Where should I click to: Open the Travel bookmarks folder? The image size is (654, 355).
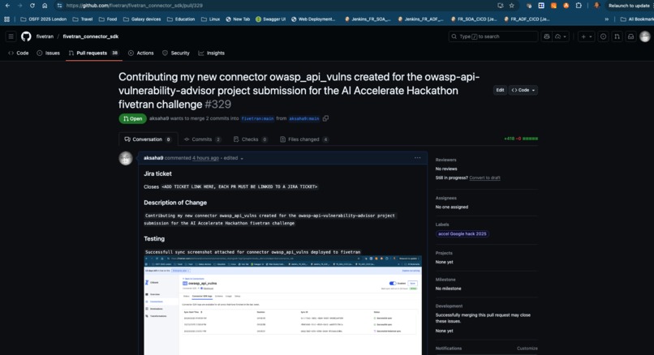click(x=83, y=19)
